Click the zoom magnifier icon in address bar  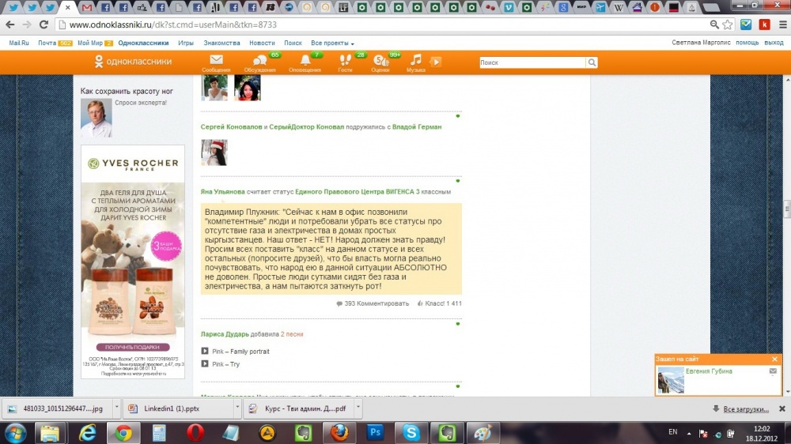(x=714, y=24)
